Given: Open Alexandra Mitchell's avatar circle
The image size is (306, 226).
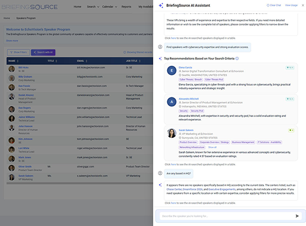Looking at the screenshot, I should pyautogui.click(x=172, y=102).
